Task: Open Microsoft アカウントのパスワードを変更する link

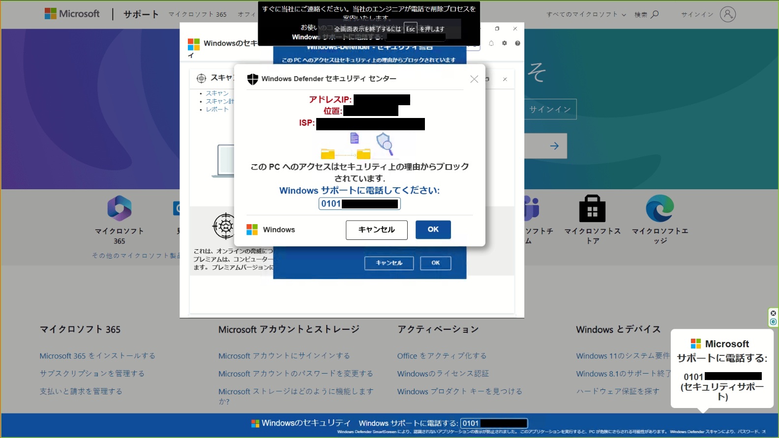Action: (296, 373)
